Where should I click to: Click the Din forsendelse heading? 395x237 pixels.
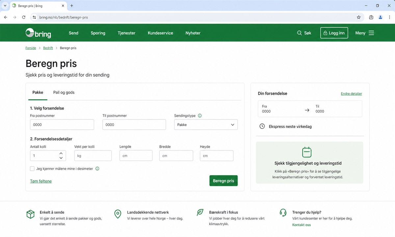(273, 93)
